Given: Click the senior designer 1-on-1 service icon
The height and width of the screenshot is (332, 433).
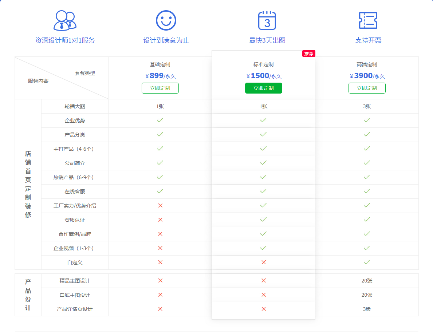Looking at the screenshot, I should click(65, 20).
